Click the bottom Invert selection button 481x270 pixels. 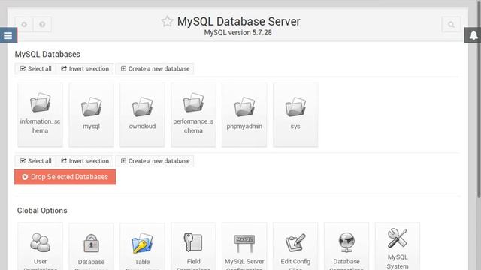click(85, 161)
